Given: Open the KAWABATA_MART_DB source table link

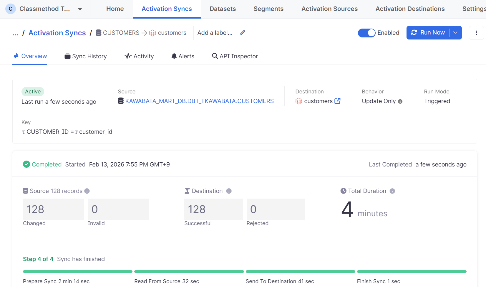Looking at the screenshot, I should 199,101.
